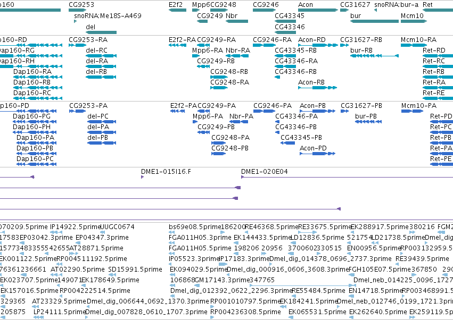Open protein CG9253-PA
Screen dimensions: 453x320
coord(88,106)
